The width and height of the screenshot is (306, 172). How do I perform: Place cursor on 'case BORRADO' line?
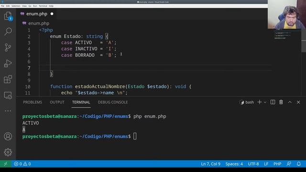89,55
